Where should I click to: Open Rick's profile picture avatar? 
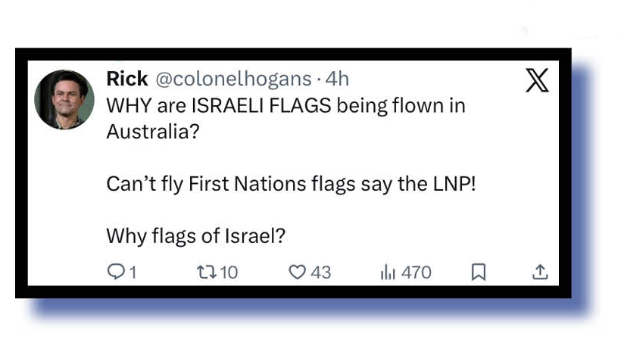(x=64, y=99)
